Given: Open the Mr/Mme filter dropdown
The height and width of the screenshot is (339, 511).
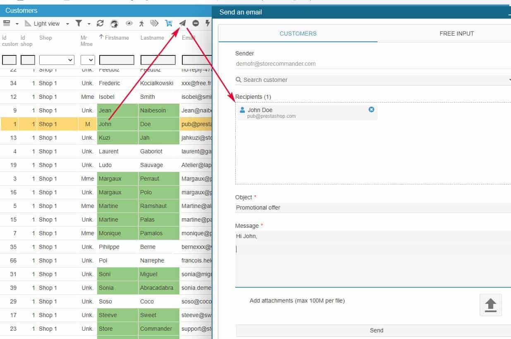Looking at the screenshot, I should click(x=88, y=60).
